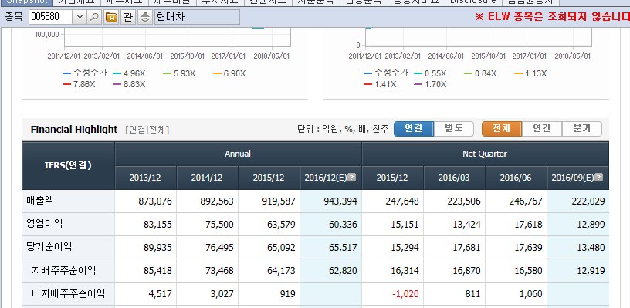This screenshot has width=630, height=308.
Task: Click the 83,155 operating profit cell
Action: point(145,225)
